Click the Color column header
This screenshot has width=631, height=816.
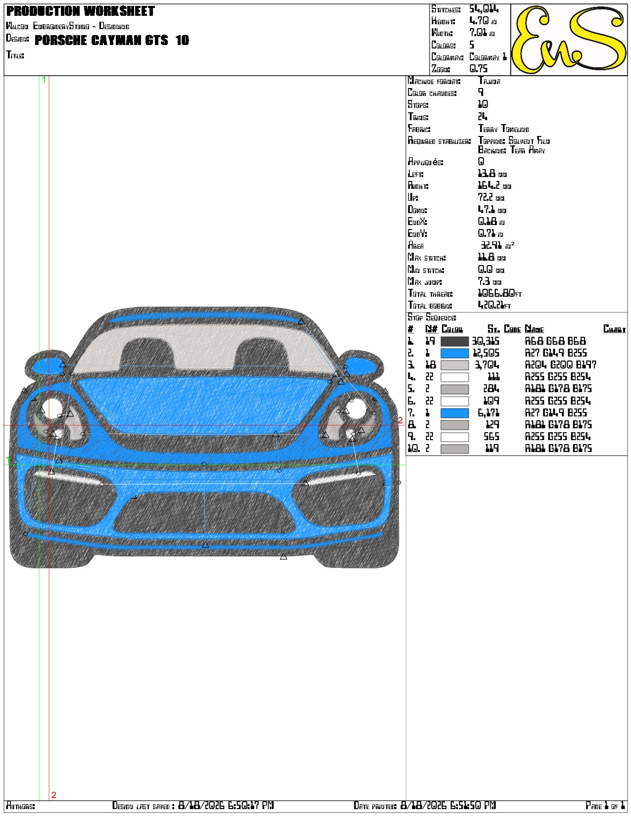(x=452, y=329)
